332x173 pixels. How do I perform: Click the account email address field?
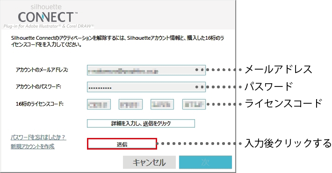[x=146, y=70]
